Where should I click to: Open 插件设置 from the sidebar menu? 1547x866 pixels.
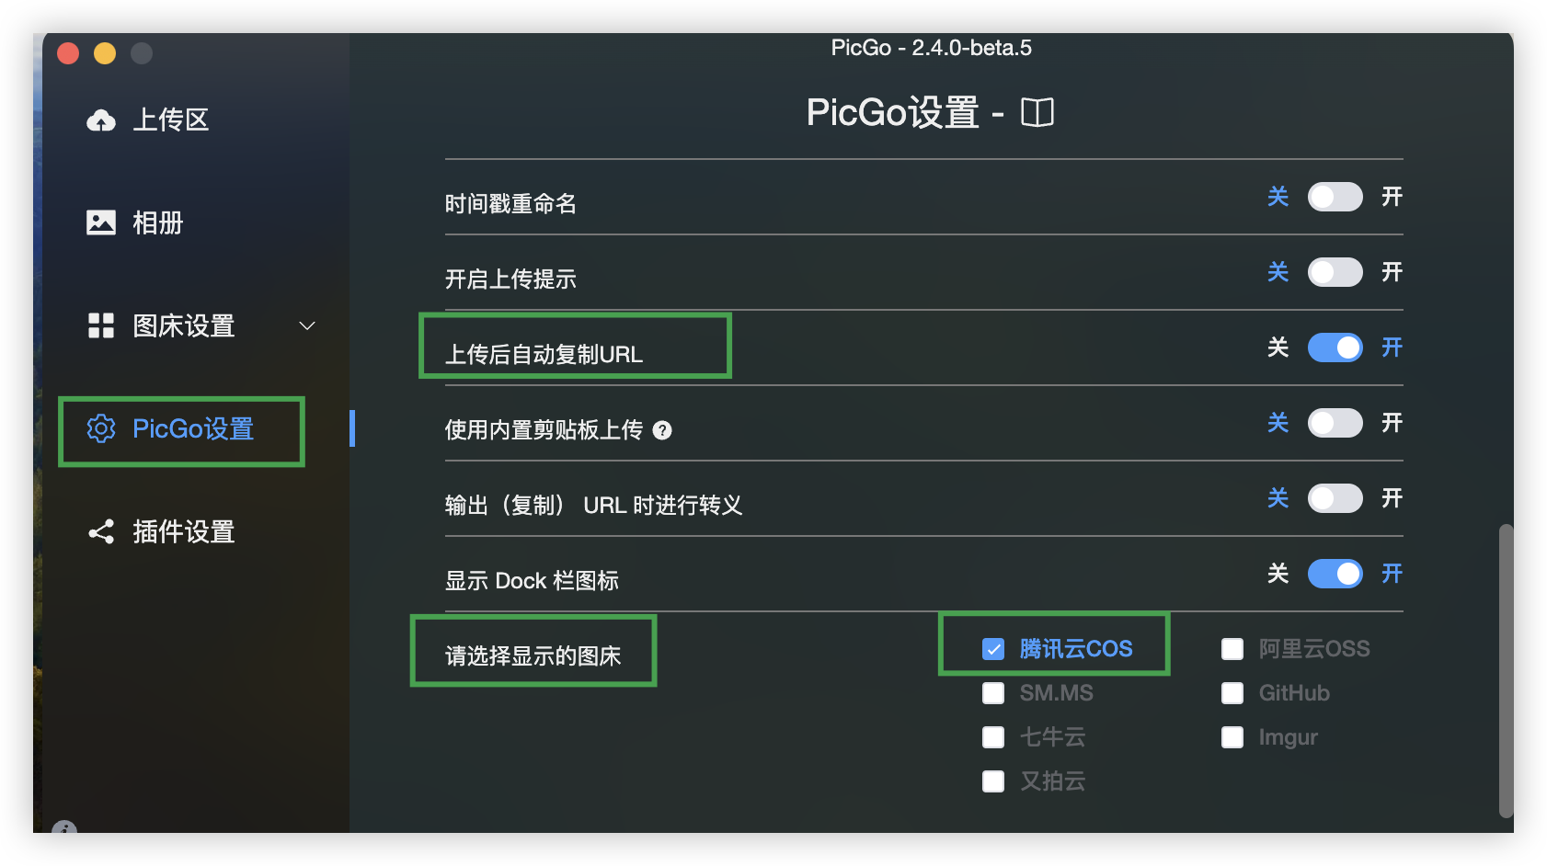click(x=181, y=532)
